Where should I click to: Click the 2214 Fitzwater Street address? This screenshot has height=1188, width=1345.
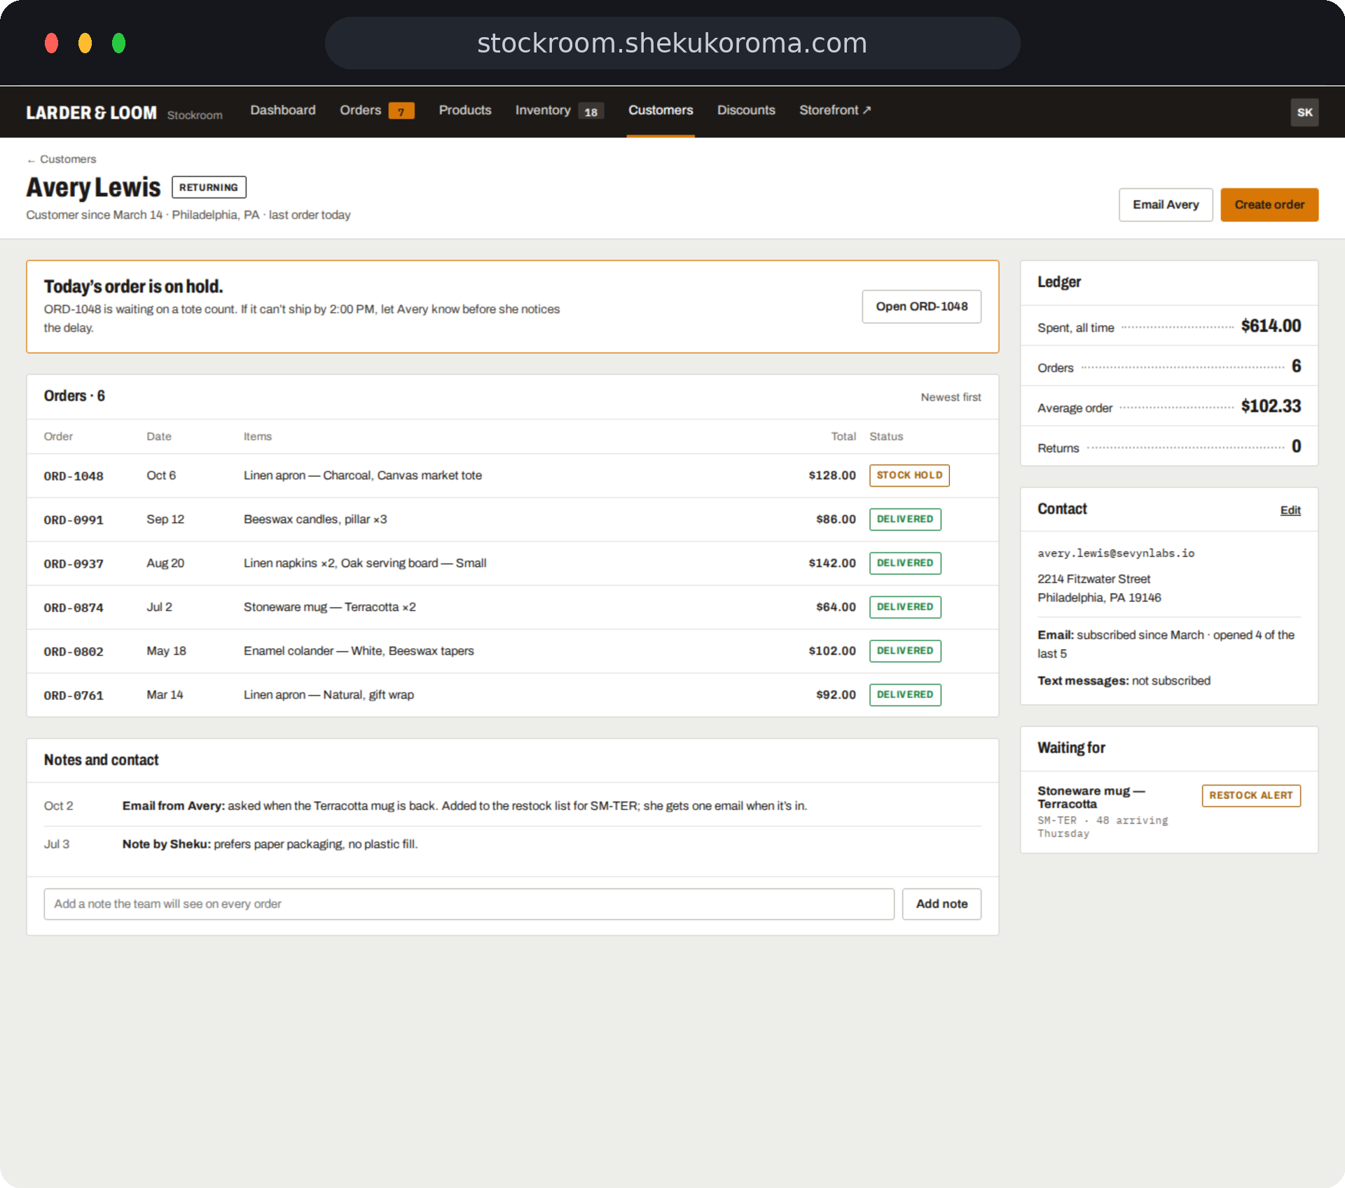pos(1099,589)
